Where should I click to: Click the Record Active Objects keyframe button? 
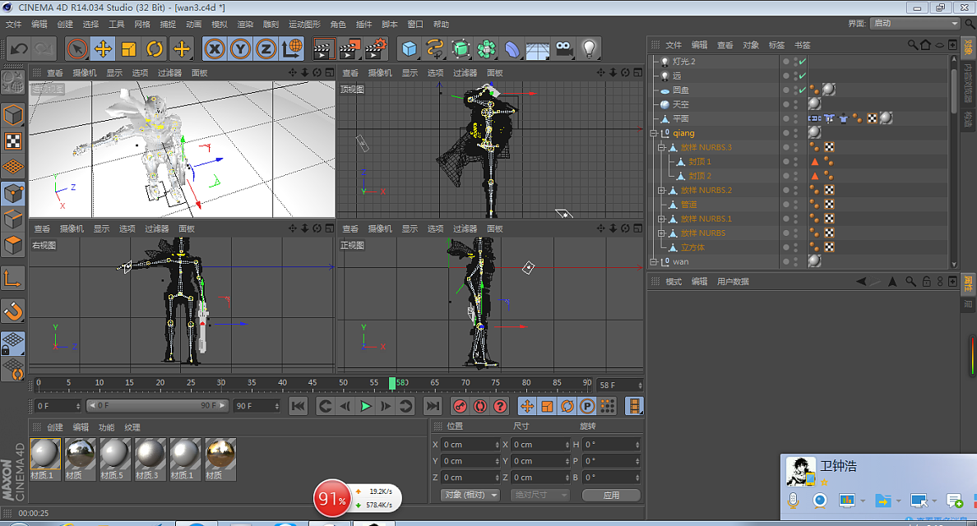(x=460, y=406)
